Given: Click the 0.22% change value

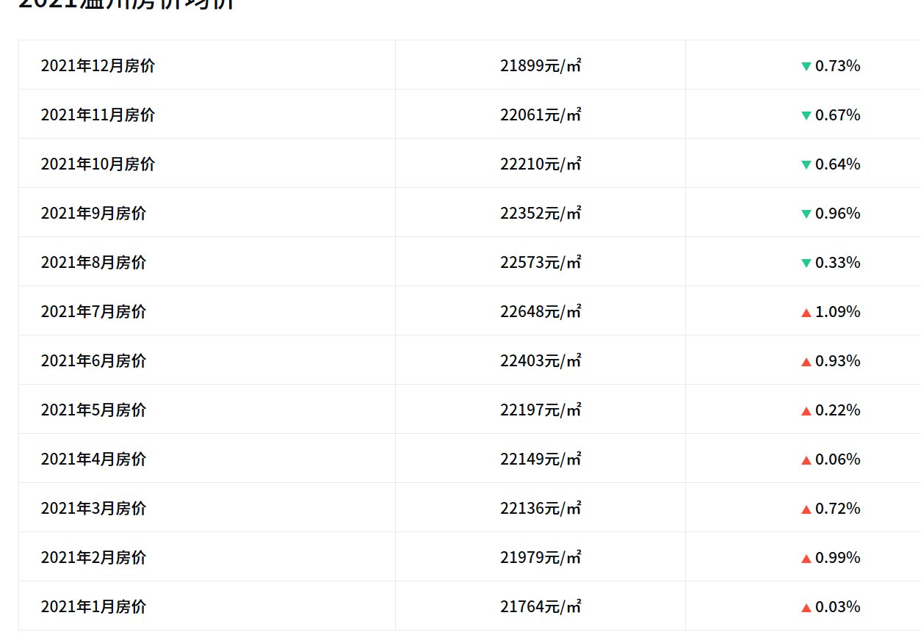Looking at the screenshot, I should coord(837,410).
